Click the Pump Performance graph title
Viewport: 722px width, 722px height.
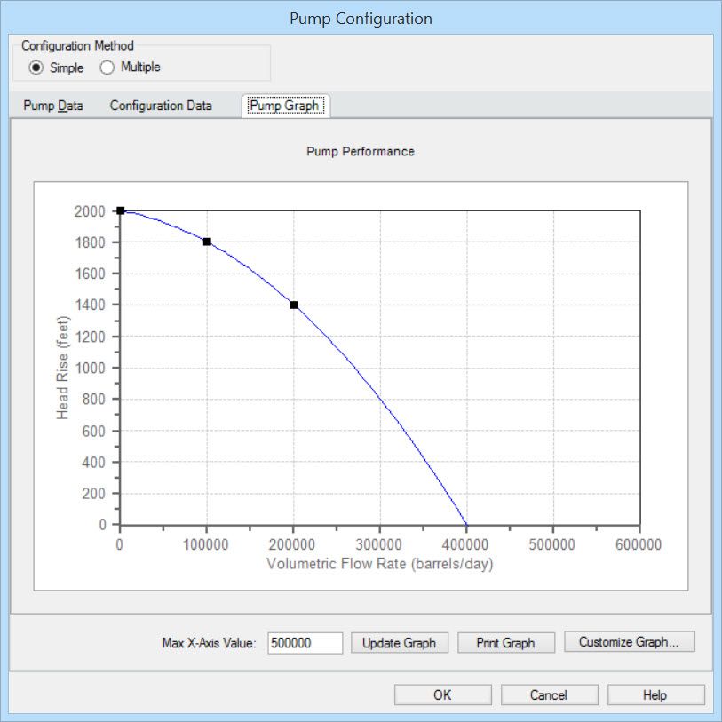pyautogui.click(x=361, y=151)
